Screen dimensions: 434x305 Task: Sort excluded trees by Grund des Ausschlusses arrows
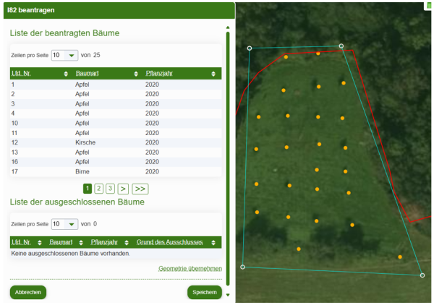[213, 243]
